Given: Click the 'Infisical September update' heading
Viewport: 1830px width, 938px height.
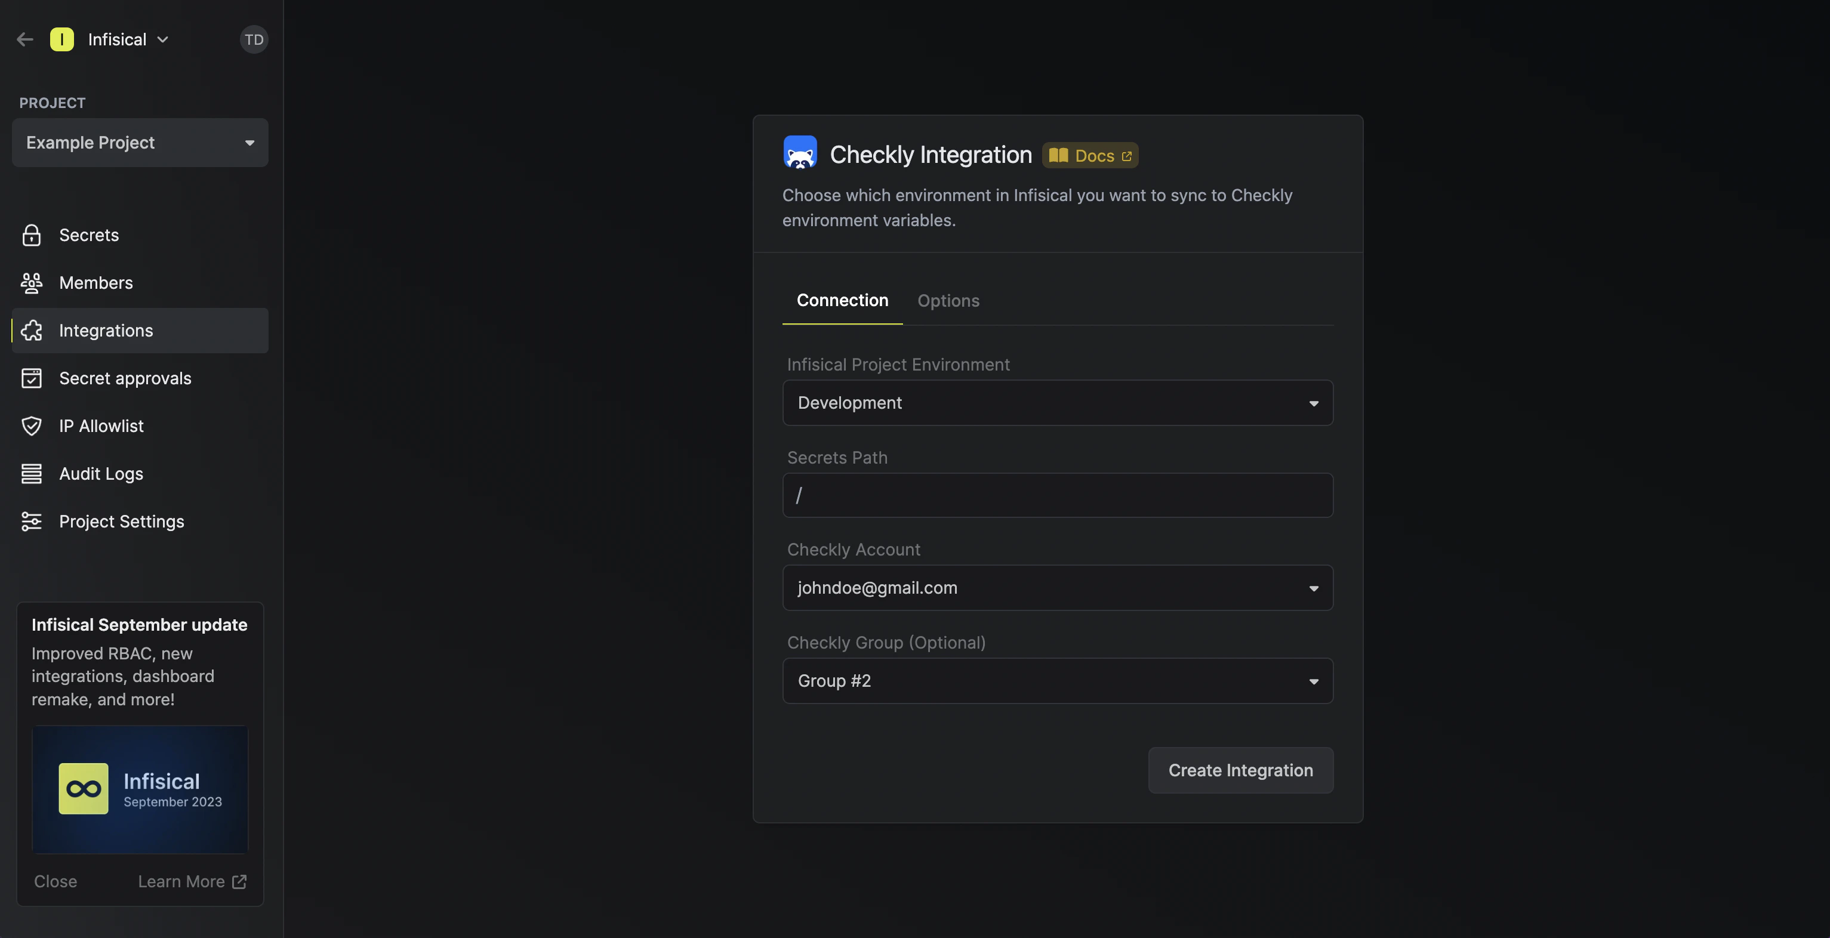Looking at the screenshot, I should click(x=139, y=625).
